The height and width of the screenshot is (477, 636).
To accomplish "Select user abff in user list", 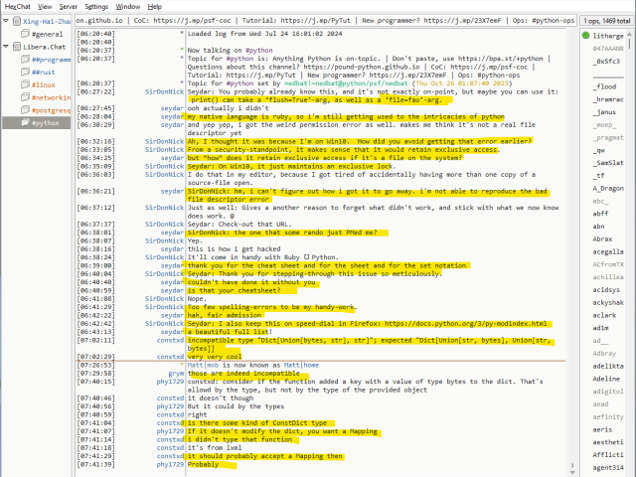I will point(600,214).
